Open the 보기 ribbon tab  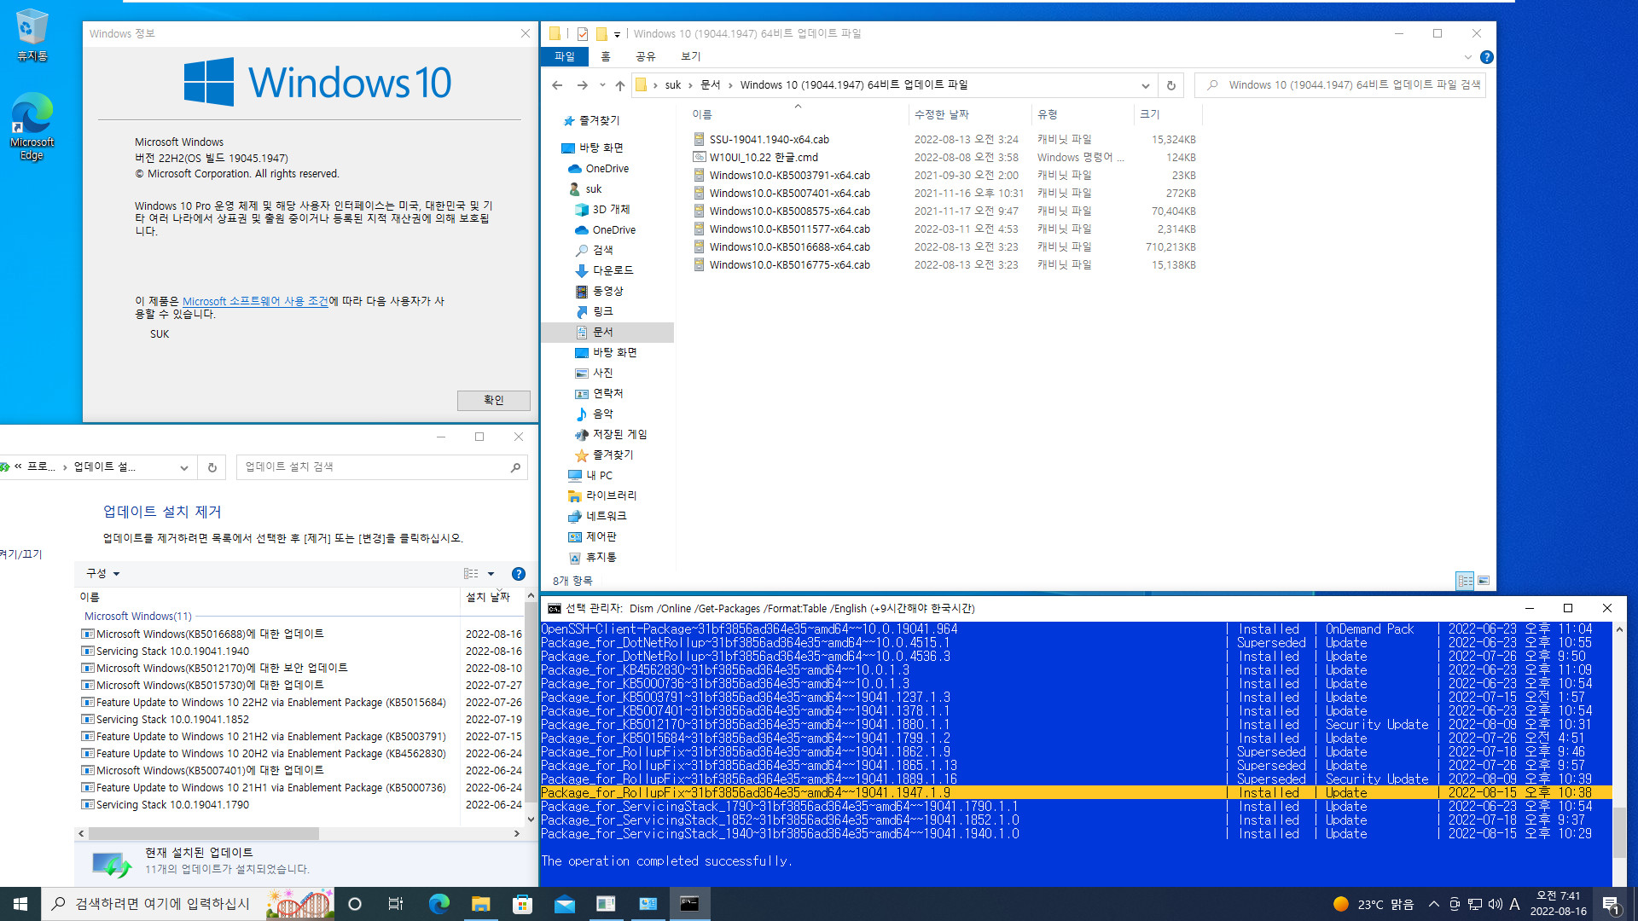691,56
